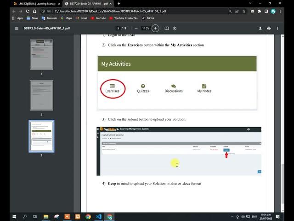Open the YouTube bookmark
Viewport: 294px width, 221px height.
(98, 18)
